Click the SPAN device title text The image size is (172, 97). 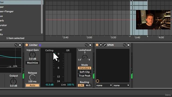(110, 45)
